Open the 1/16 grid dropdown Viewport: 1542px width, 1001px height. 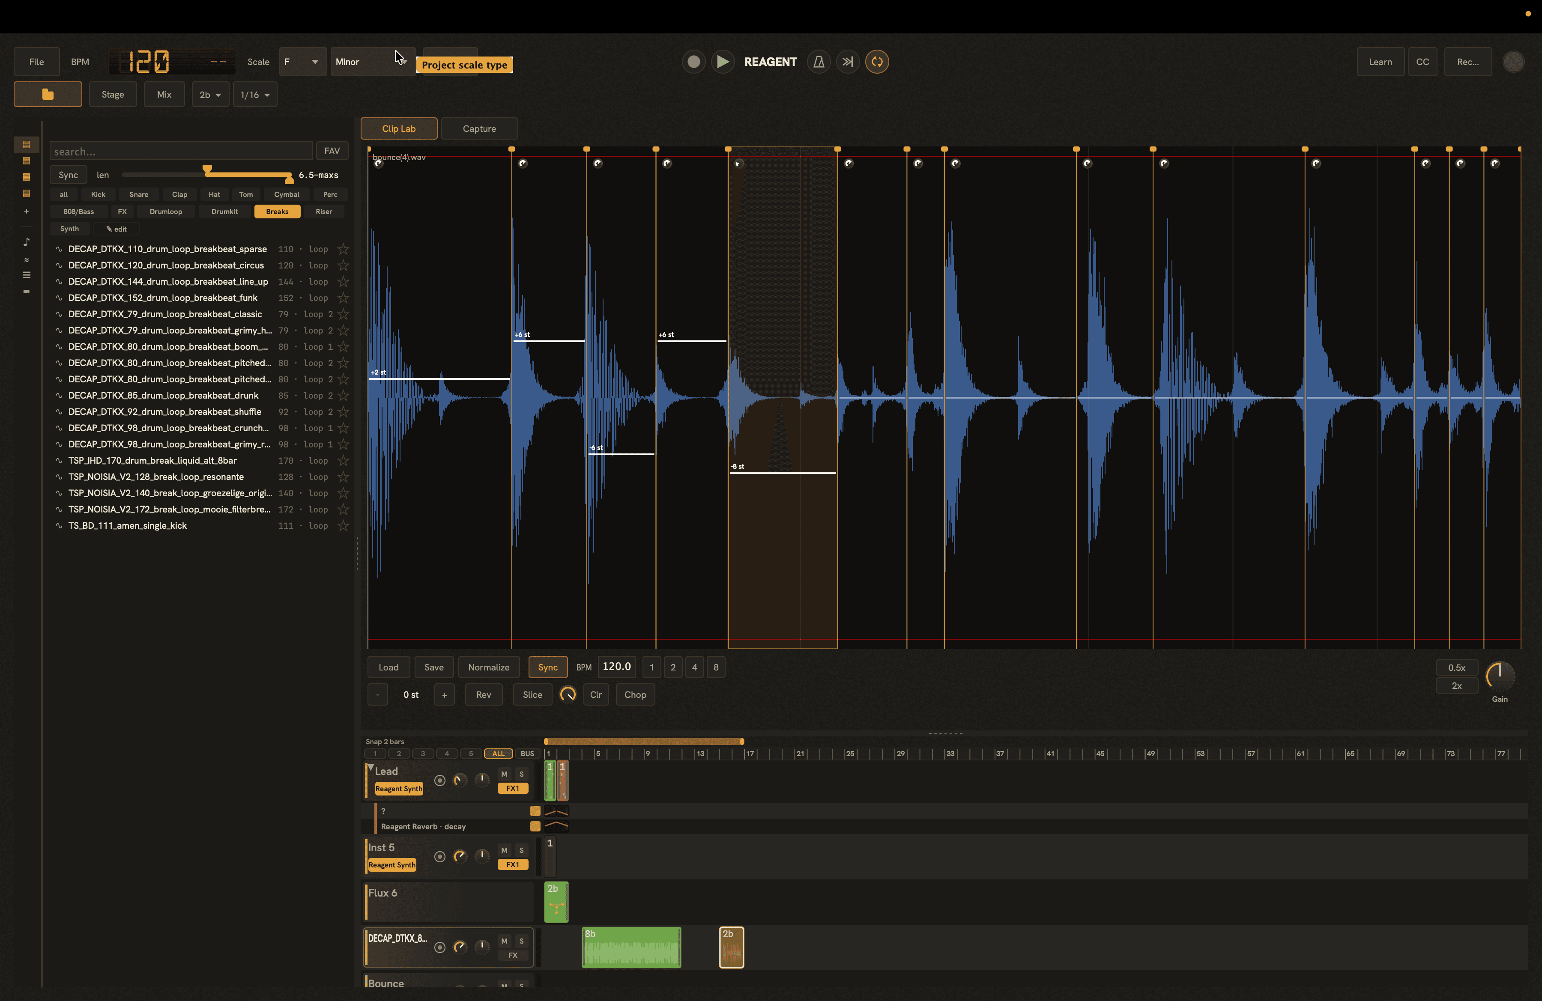[255, 95]
